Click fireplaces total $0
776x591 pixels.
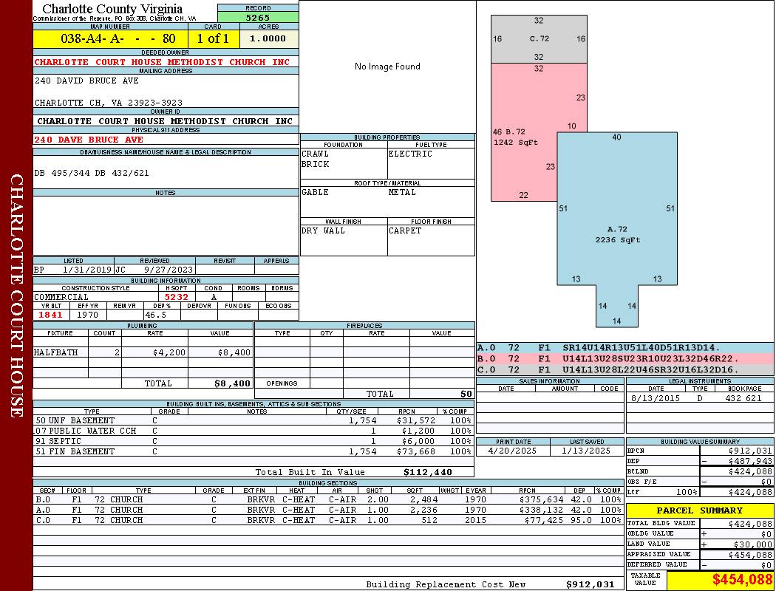(466, 394)
